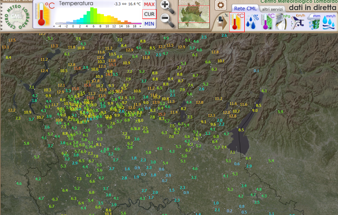Select the station reading 1.7
Viewport: 338px width, 215px height.
(151, 197)
